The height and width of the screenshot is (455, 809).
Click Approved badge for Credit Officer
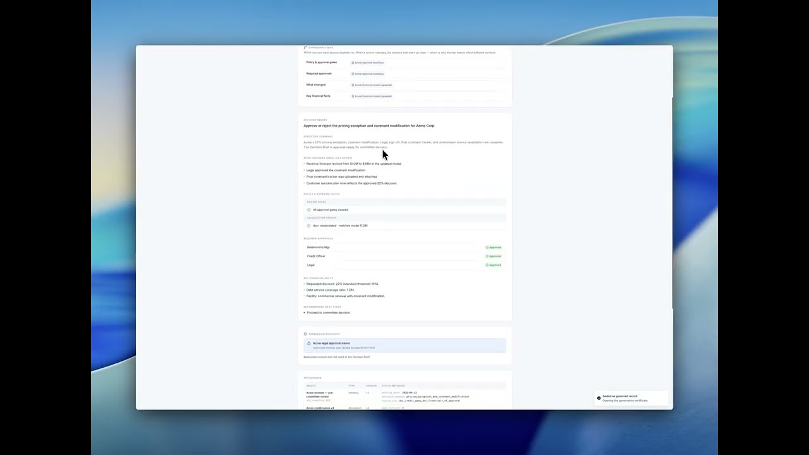494,256
